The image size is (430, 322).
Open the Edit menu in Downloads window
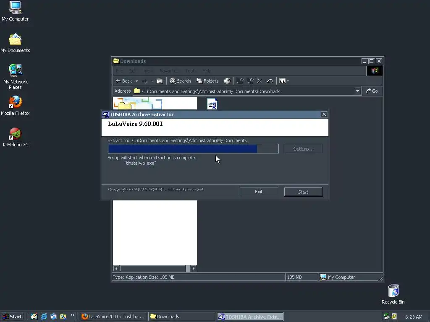[133, 71]
